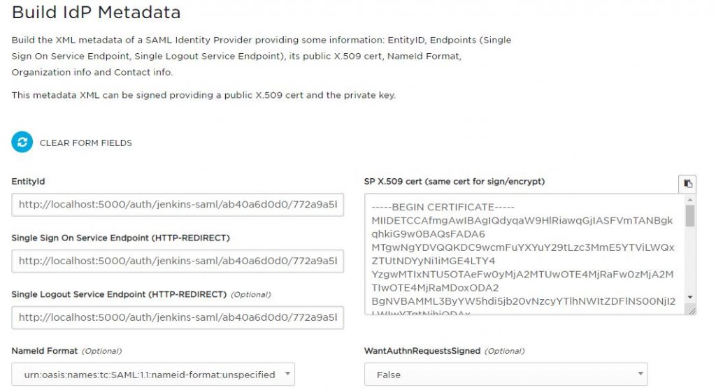Click the NameId Format dropdown arrow
716x390 pixels.
click(287, 373)
